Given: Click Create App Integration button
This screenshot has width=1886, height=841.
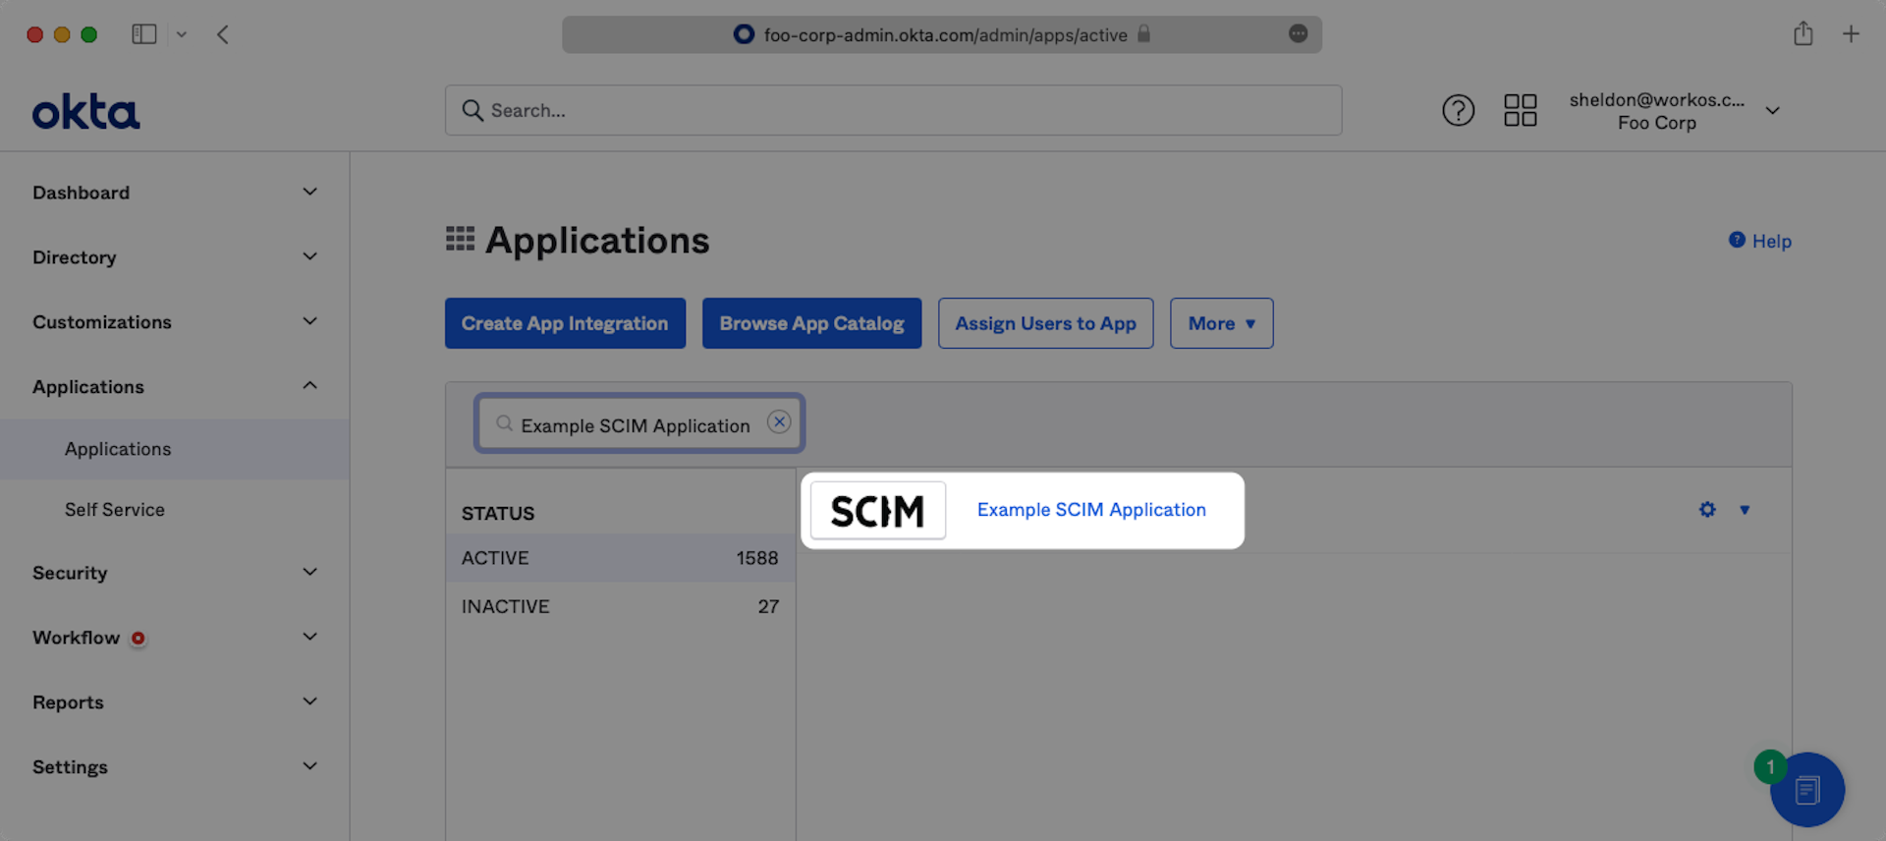Looking at the screenshot, I should (x=565, y=323).
